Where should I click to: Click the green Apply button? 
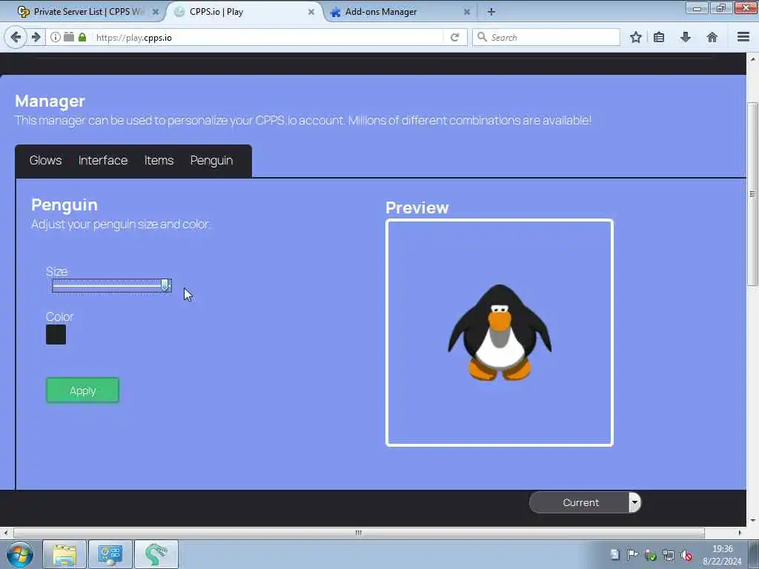click(82, 390)
